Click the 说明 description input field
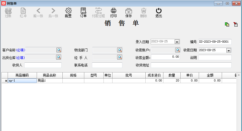 click(215, 58)
